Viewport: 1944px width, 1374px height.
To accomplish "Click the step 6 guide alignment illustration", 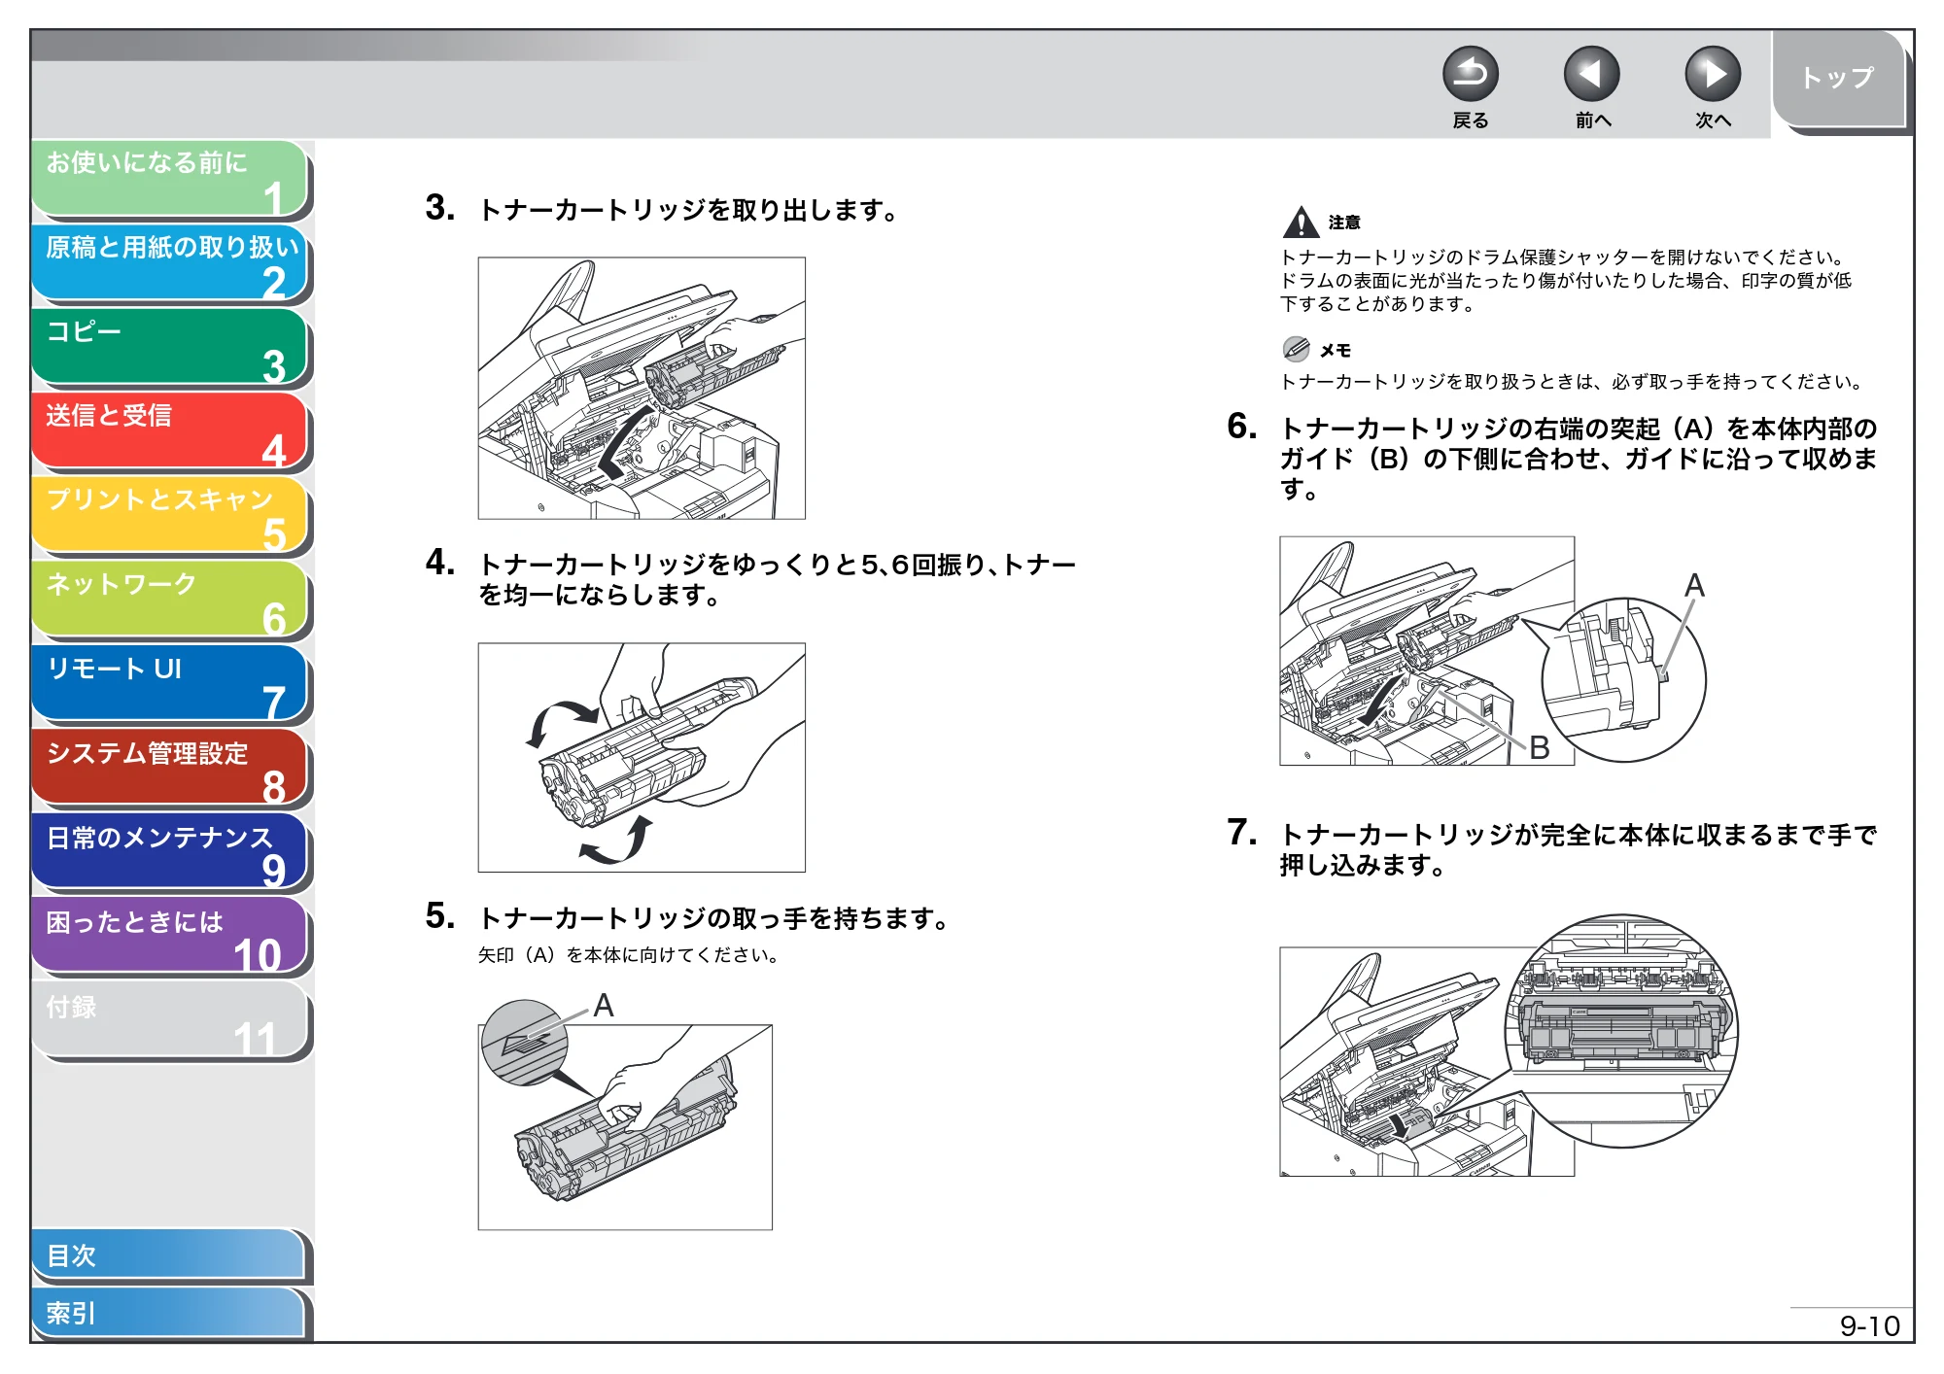I will tap(1492, 651).
